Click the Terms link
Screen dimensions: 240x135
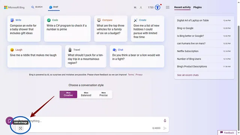click(x=131, y=75)
